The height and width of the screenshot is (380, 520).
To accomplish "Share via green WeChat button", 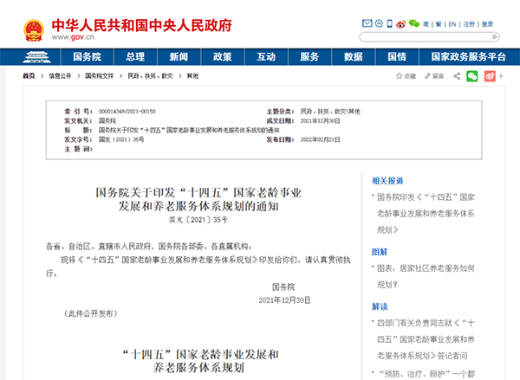I will point(472,76).
